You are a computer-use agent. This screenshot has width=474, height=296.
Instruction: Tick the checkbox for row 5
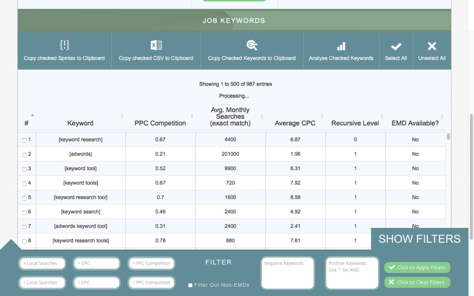(x=25, y=198)
